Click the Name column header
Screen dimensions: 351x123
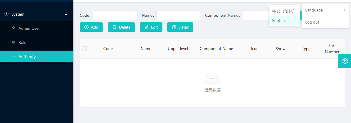tap(146, 49)
